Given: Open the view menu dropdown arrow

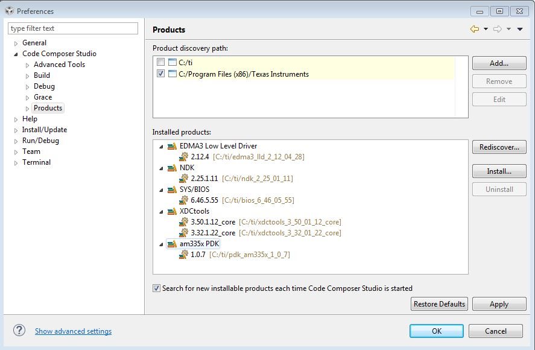Looking at the screenshot, I should click(x=520, y=29).
